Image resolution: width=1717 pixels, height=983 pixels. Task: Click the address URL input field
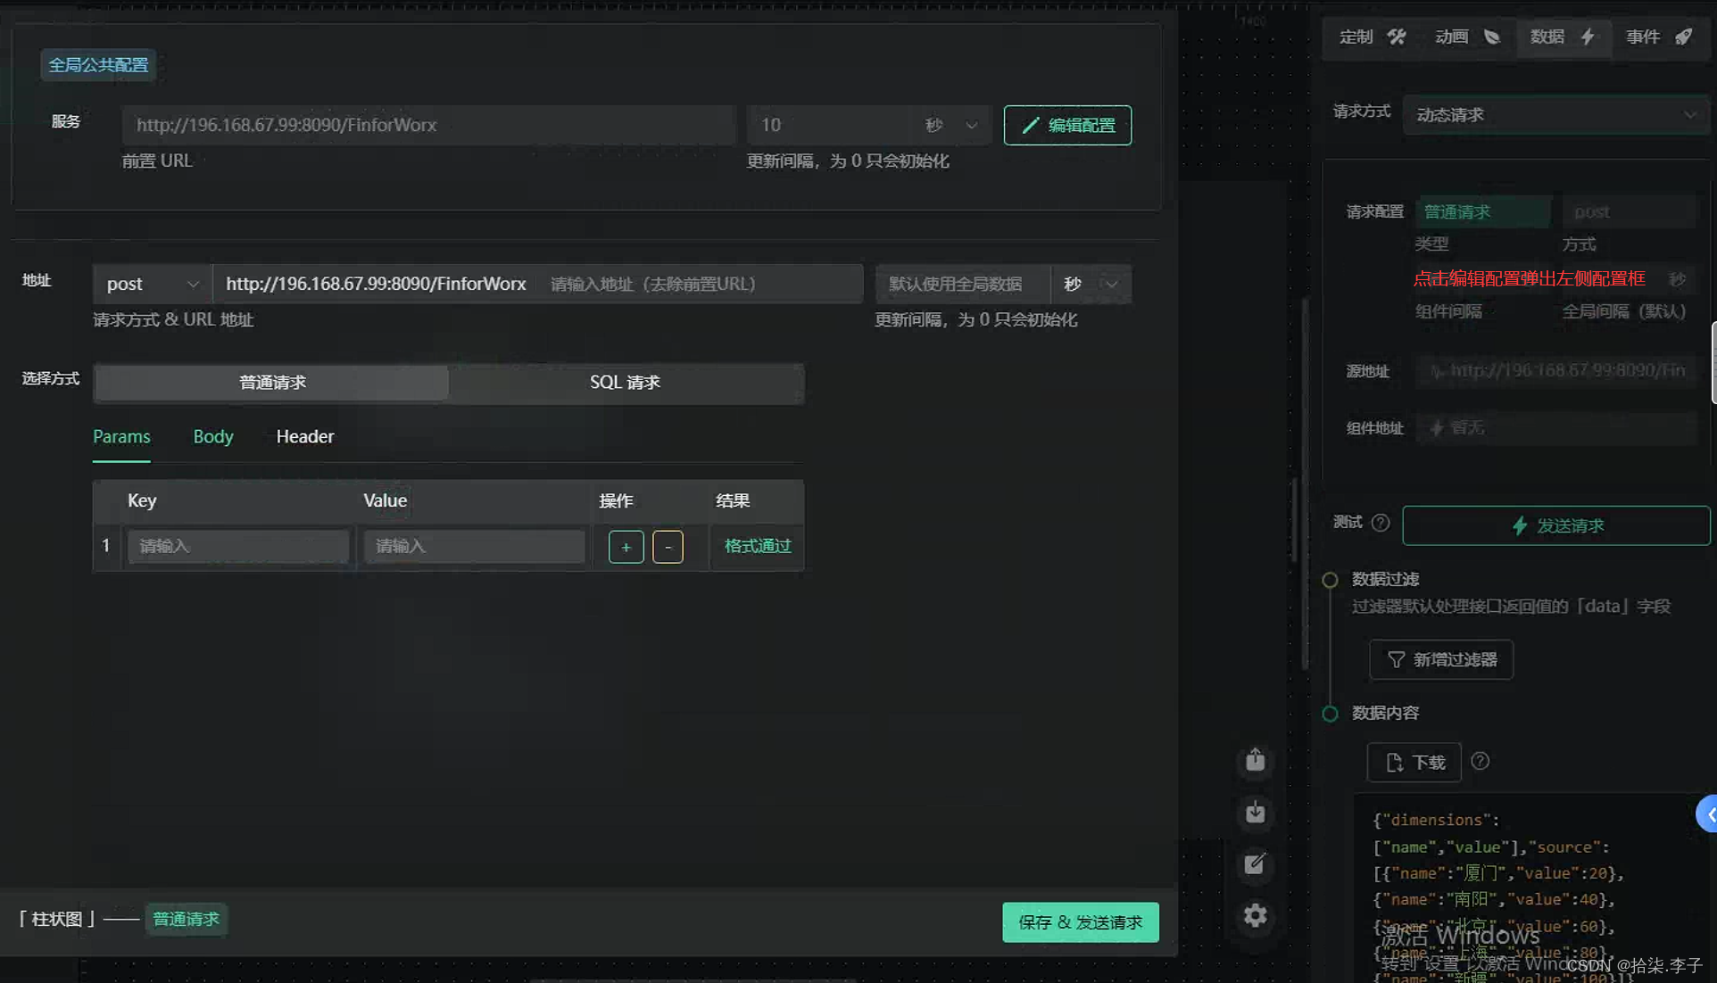538,284
